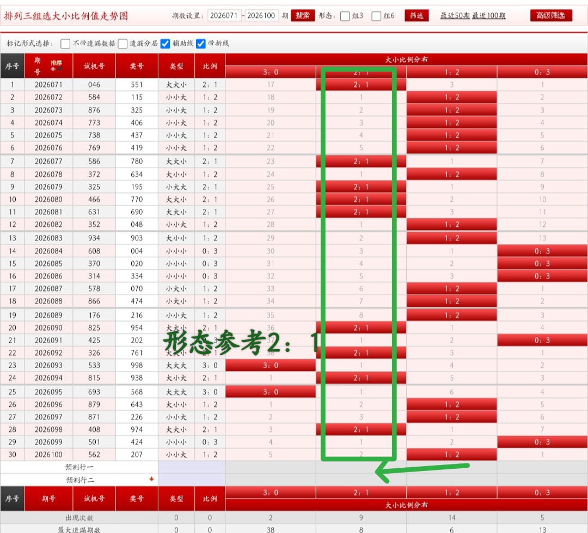Screen dimensions: 588x533
Task: Click the 排序 sort icon in header
Action: (x=56, y=66)
